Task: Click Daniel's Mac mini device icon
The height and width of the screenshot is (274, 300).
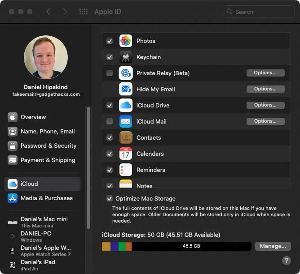Action: [13, 222]
